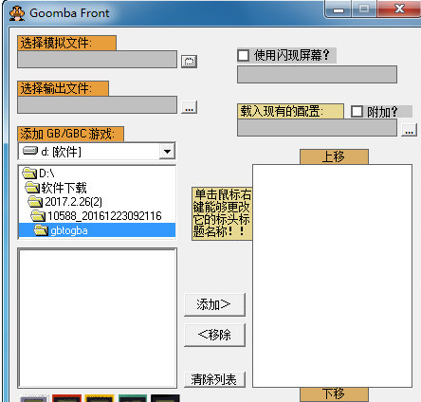
Task: Select the red Game Boy border icon
Action: coord(66,398)
